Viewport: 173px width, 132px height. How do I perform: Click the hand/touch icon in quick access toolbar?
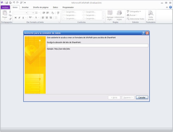coord(10,3)
